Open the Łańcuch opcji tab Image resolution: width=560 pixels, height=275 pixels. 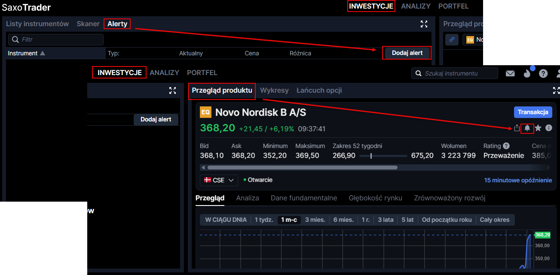319,91
